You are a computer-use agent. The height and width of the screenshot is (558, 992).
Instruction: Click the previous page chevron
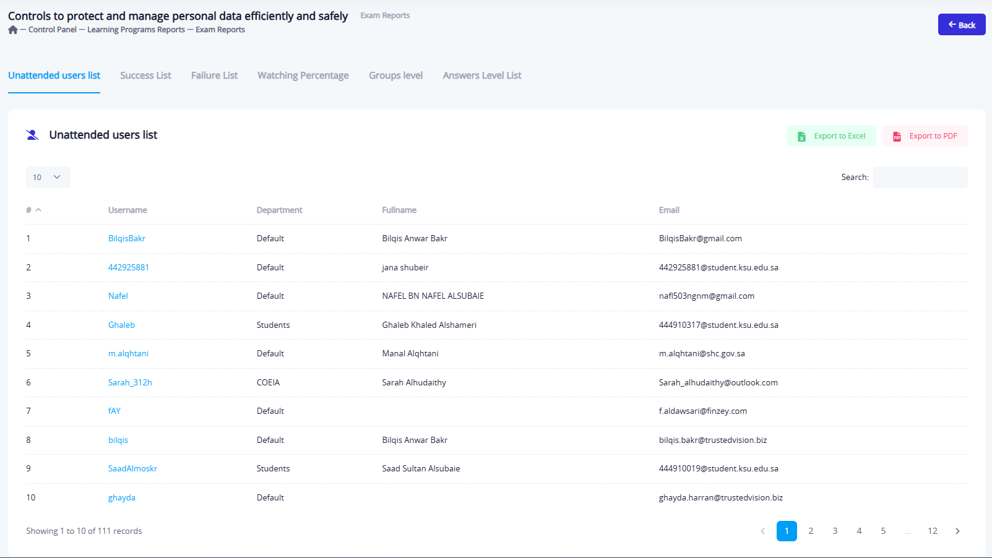click(762, 531)
